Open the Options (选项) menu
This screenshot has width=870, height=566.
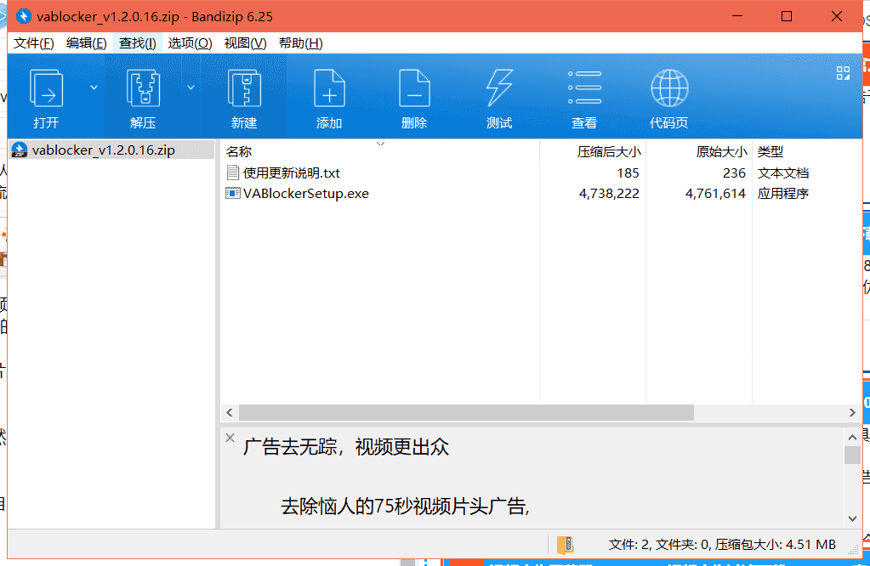[x=190, y=43]
